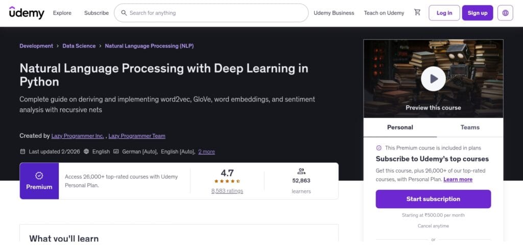The height and width of the screenshot is (246, 523).
Task: Click the Preview this course label
Action: tap(433, 108)
